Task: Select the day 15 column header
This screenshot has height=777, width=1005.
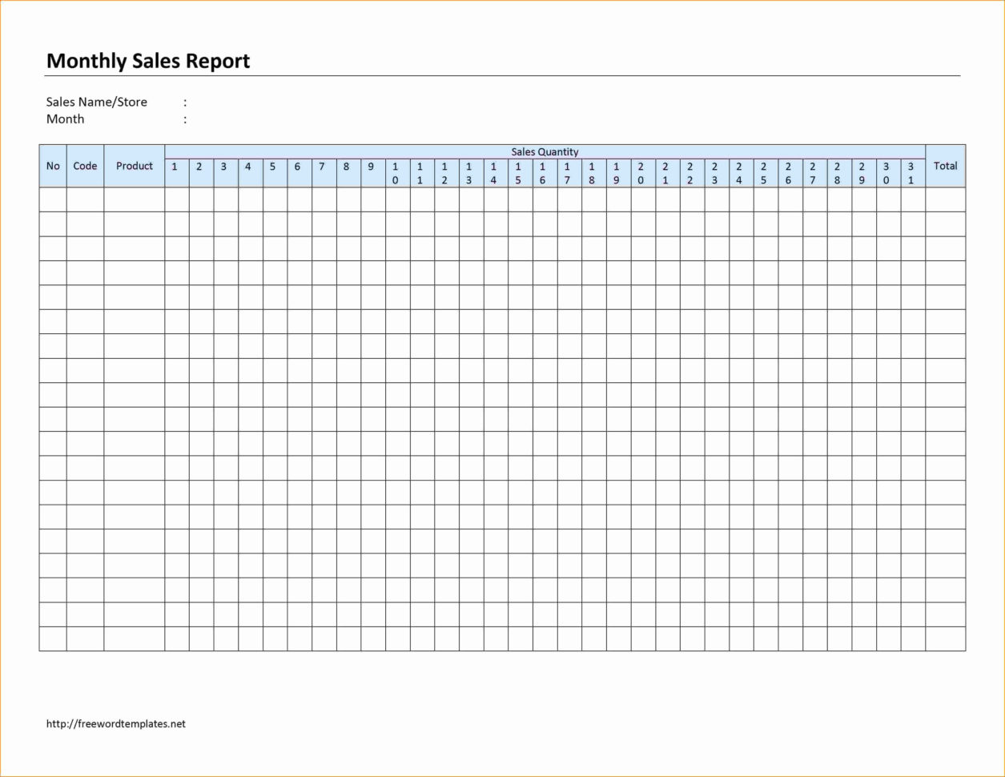Action: 518,173
